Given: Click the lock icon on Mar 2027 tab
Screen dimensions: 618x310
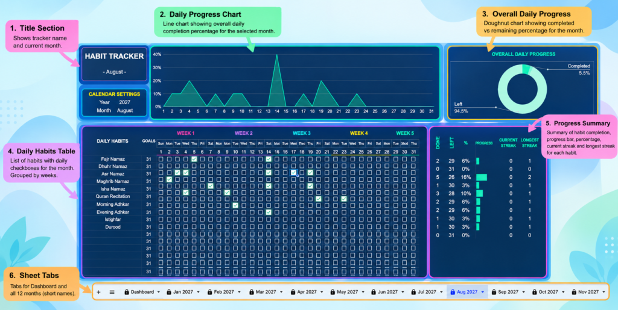Looking at the screenshot, I should tap(251, 292).
